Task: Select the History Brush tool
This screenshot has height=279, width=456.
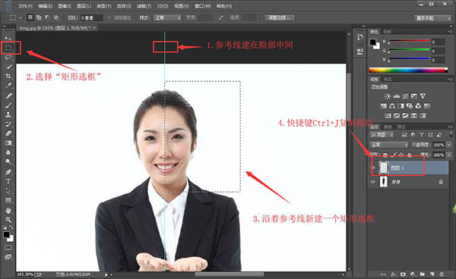Action: (8, 124)
